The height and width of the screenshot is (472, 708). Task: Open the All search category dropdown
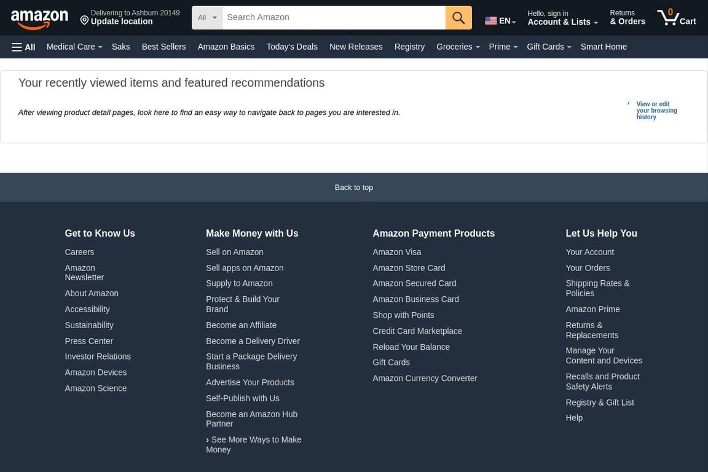[206, 18]
